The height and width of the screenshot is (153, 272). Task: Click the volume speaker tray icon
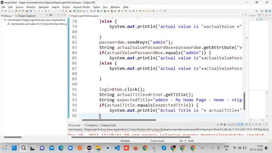pyautogui.click(x=240, y=148)
